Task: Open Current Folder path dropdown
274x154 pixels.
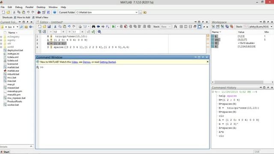Action: [136, 12]
